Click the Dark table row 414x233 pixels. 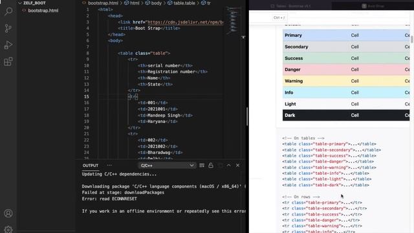tap(346, 115)
